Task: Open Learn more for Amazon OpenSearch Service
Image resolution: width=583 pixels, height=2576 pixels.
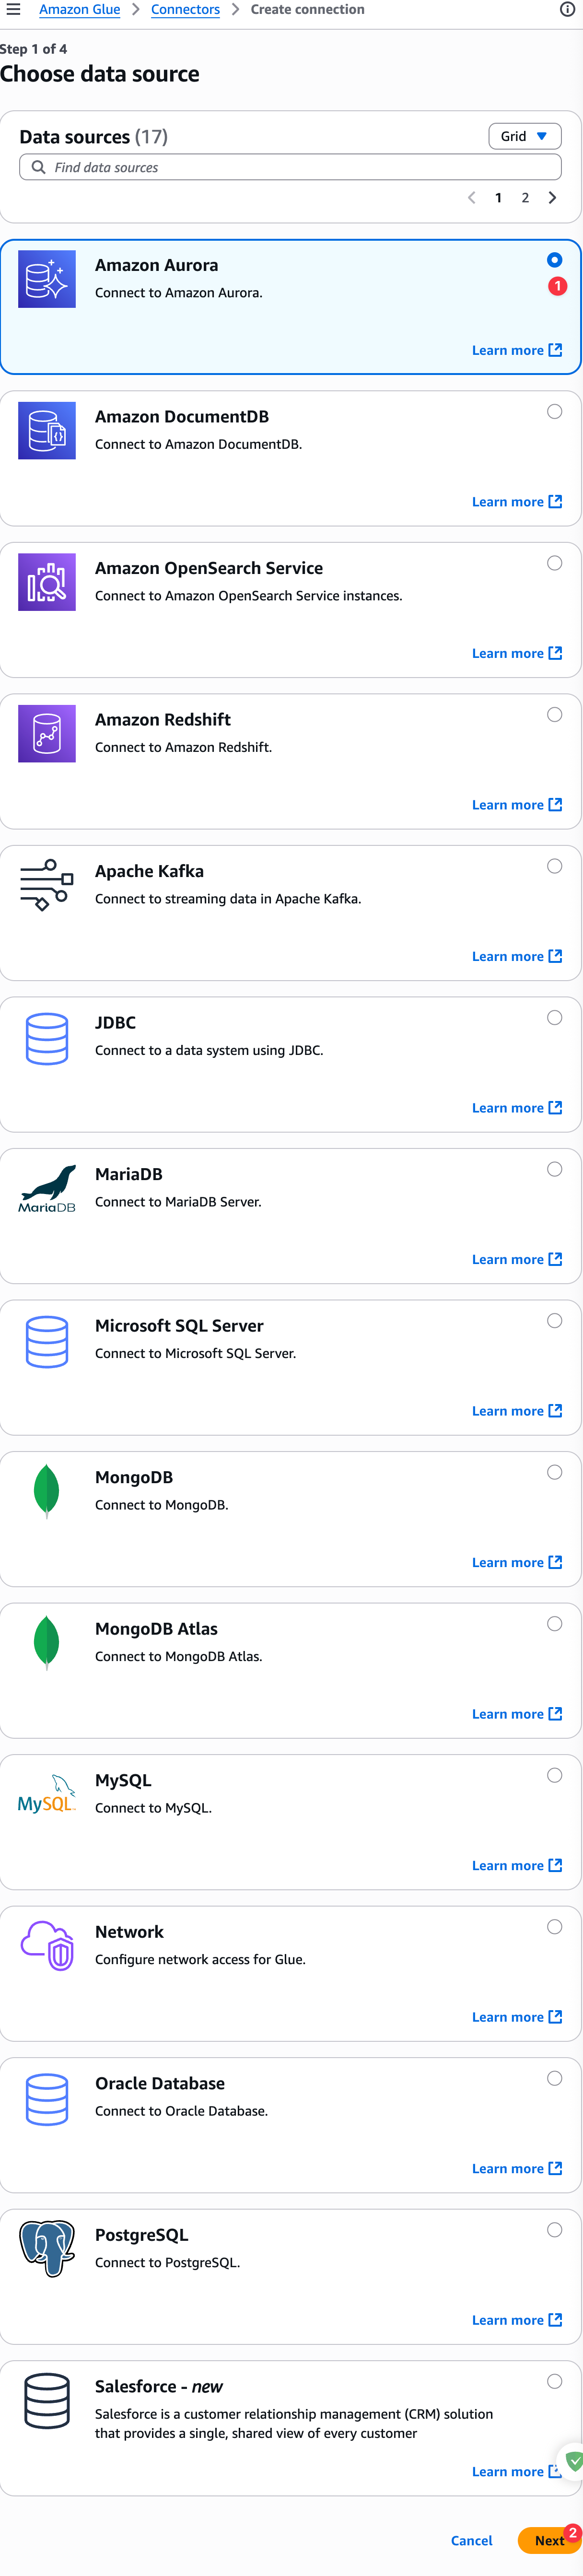Action: [517, 653]
